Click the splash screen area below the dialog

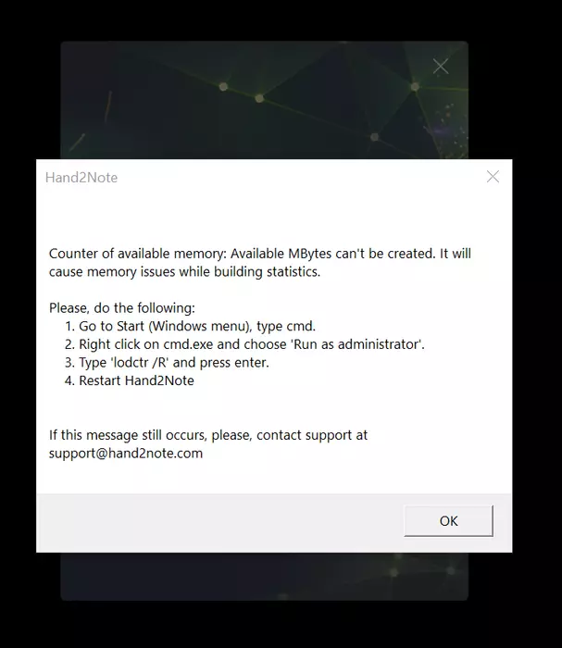point(265,577)
